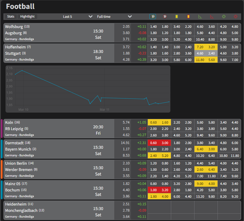The image size is (244, 221).
Task: Click Stuttgart away odds 1.88
Action: coord(126,53)
